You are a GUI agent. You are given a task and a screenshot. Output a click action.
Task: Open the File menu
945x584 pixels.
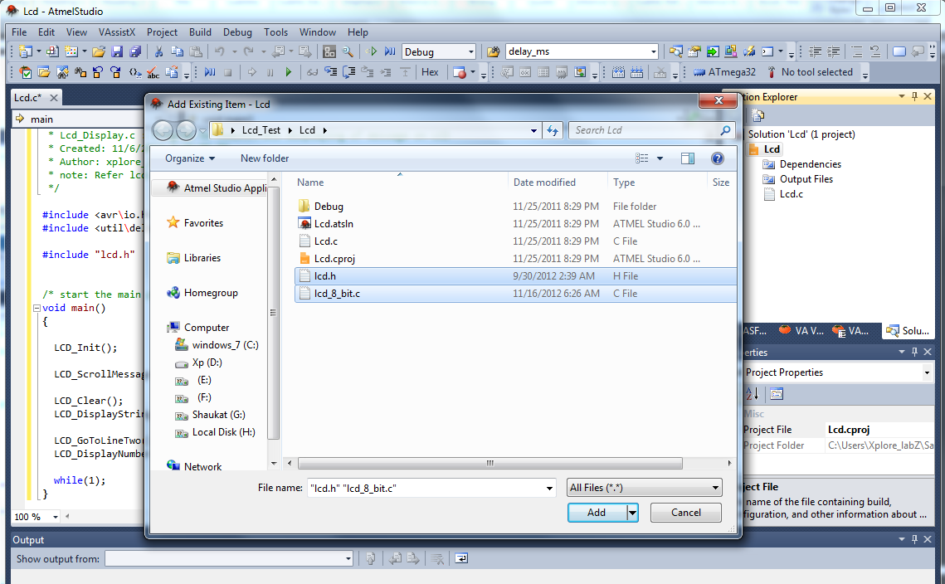19,32
